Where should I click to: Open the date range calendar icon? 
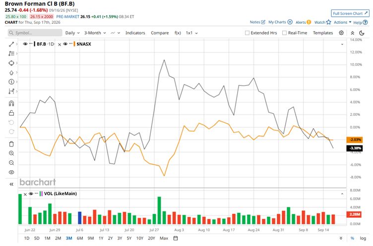coord(176,238)
